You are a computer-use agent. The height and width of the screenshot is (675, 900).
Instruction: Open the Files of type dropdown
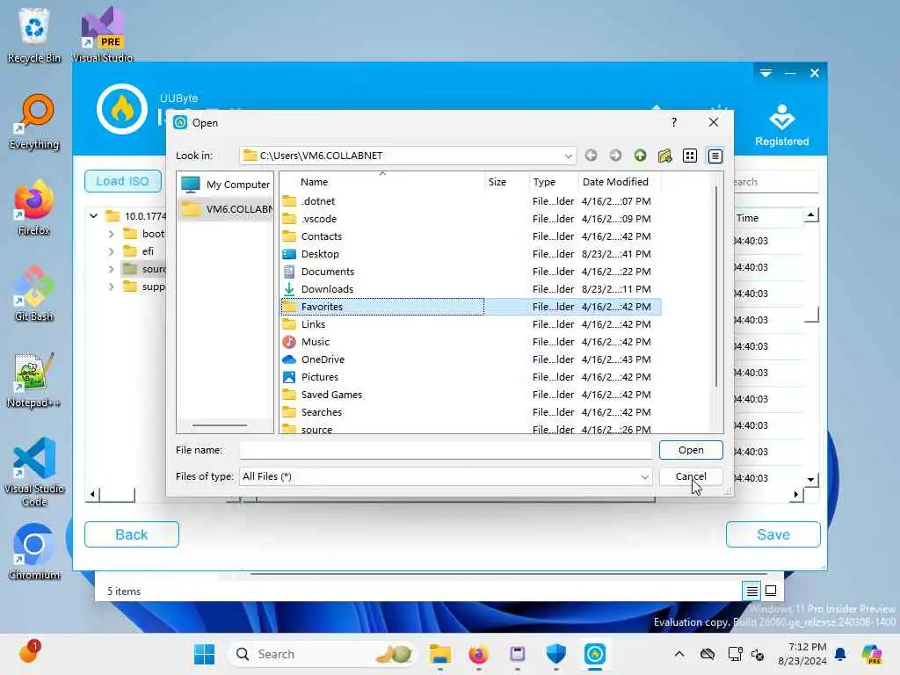tap(644, 476)
